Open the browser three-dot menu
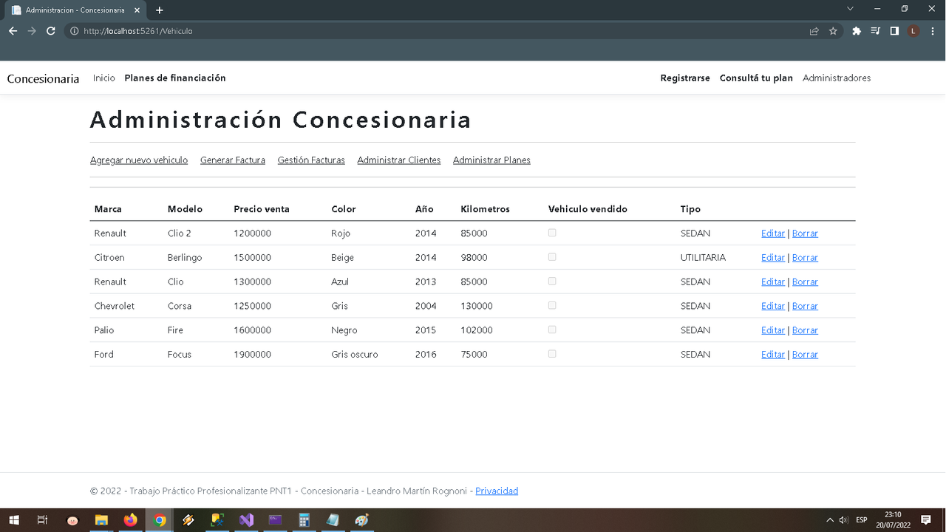Screen dimensions: 946x532 tap(932, 31)
